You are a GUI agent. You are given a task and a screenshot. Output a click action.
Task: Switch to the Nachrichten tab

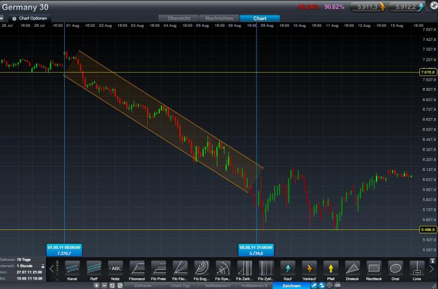click(x=219, y=18)
